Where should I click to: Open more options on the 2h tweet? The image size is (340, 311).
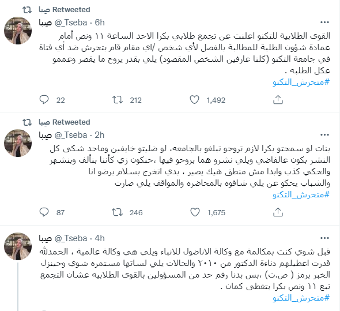(324, 135)
